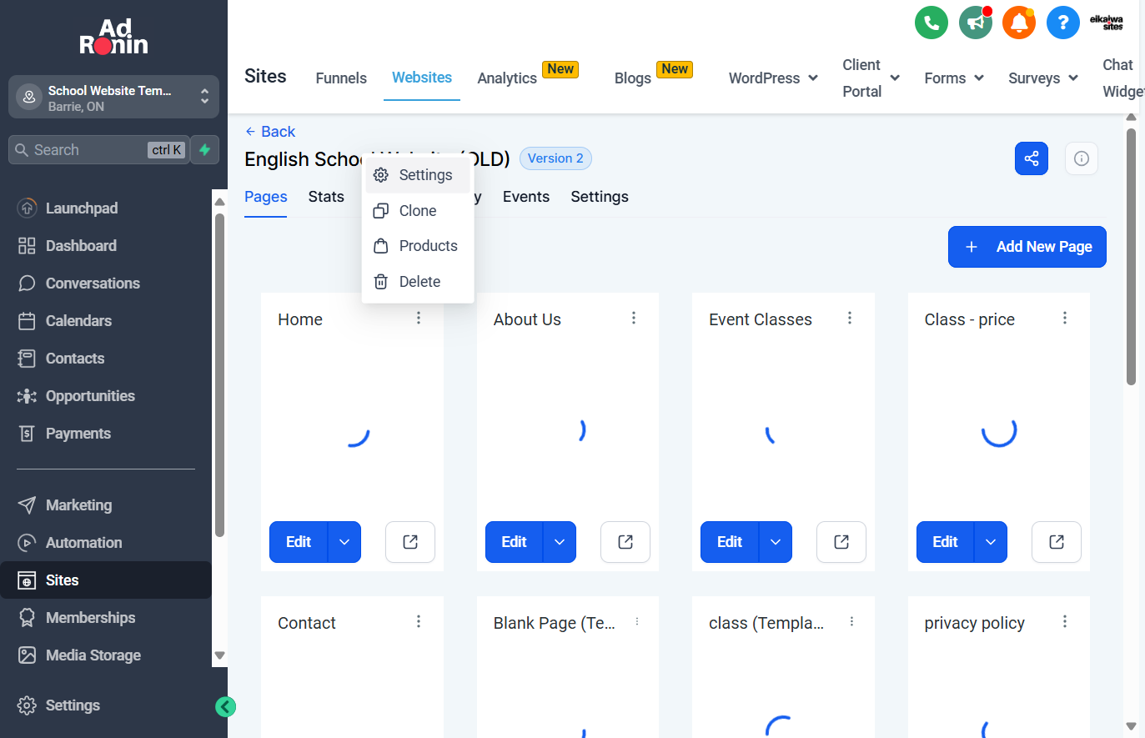This screenshot has width=1145, height=738.
Task: Open About Us preview in new tab
Action: 625,542
